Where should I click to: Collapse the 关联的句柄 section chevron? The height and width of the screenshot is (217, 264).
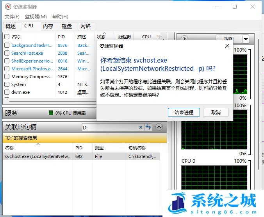159,127
